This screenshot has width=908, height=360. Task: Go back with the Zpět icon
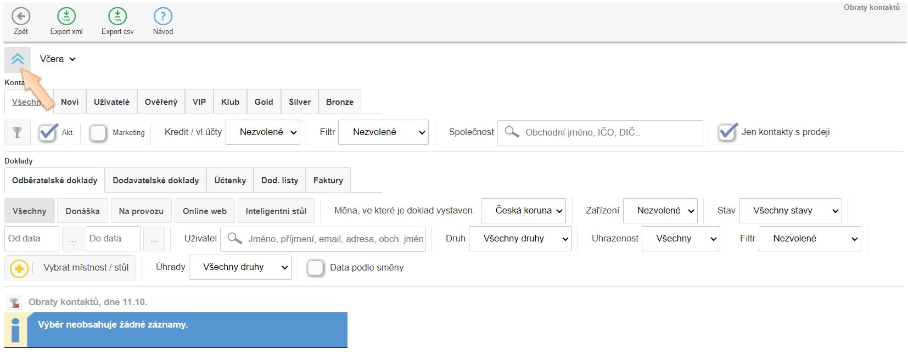(21, 16)
